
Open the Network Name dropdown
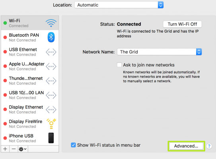(160, 52)
